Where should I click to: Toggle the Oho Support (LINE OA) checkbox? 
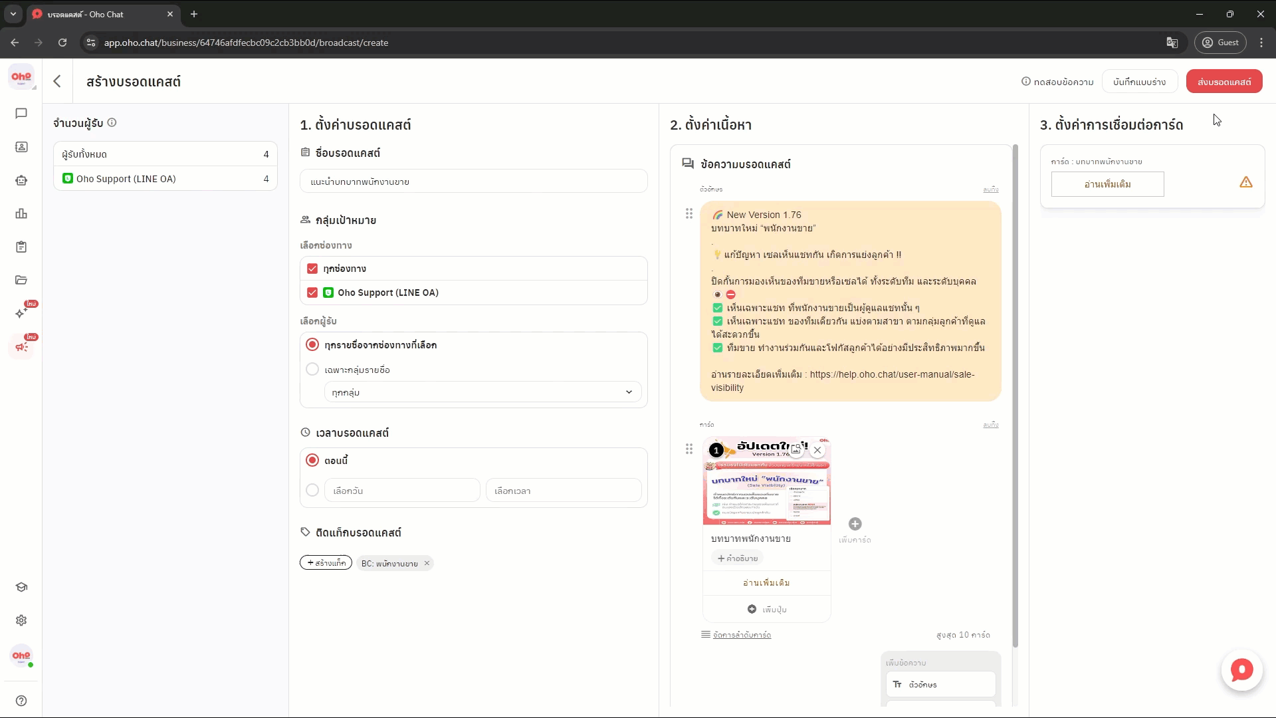312,293
